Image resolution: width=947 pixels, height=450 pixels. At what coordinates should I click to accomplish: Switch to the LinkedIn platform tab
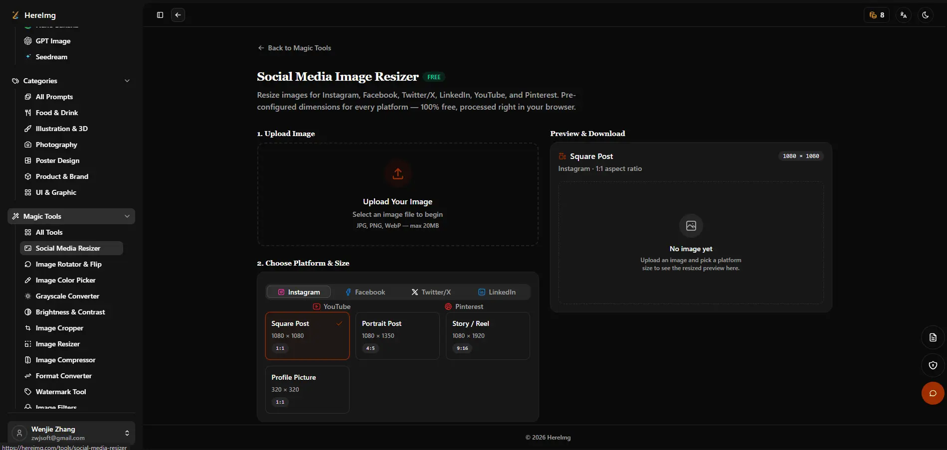tap(497, 292)
